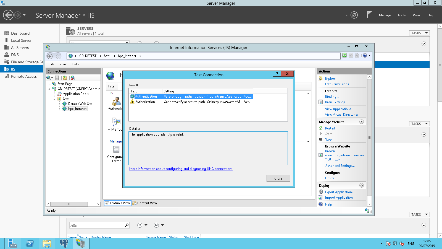Click the ENG language indicator in system tray
Screen dimensions: 442x249
click(411, 244)
